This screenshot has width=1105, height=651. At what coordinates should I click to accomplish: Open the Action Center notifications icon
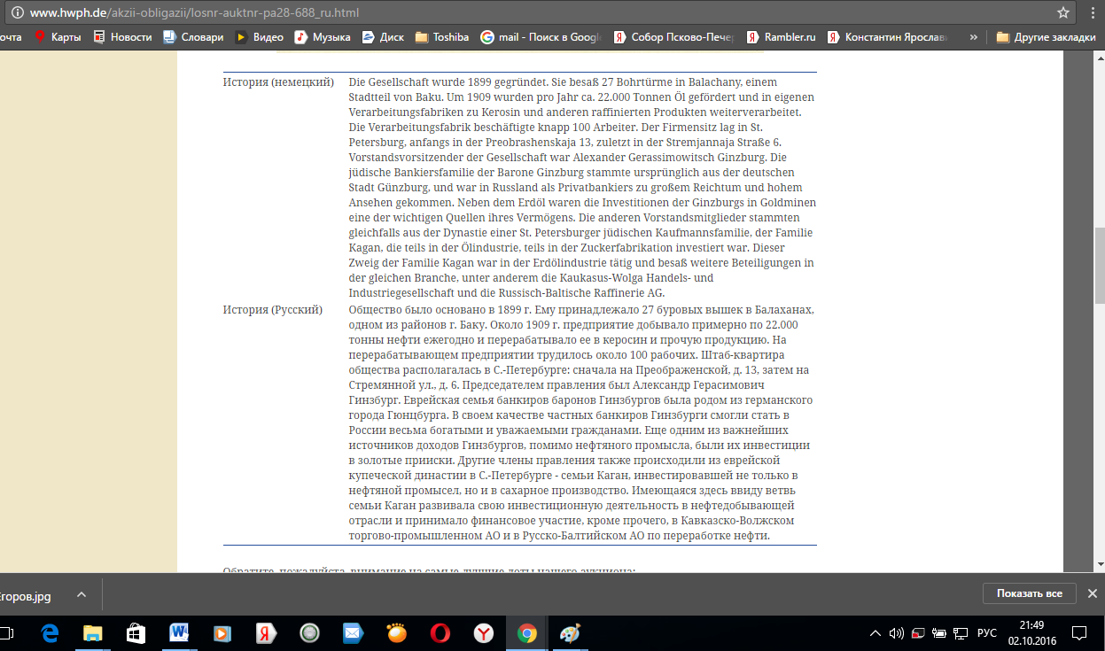tap(1080, 633)
